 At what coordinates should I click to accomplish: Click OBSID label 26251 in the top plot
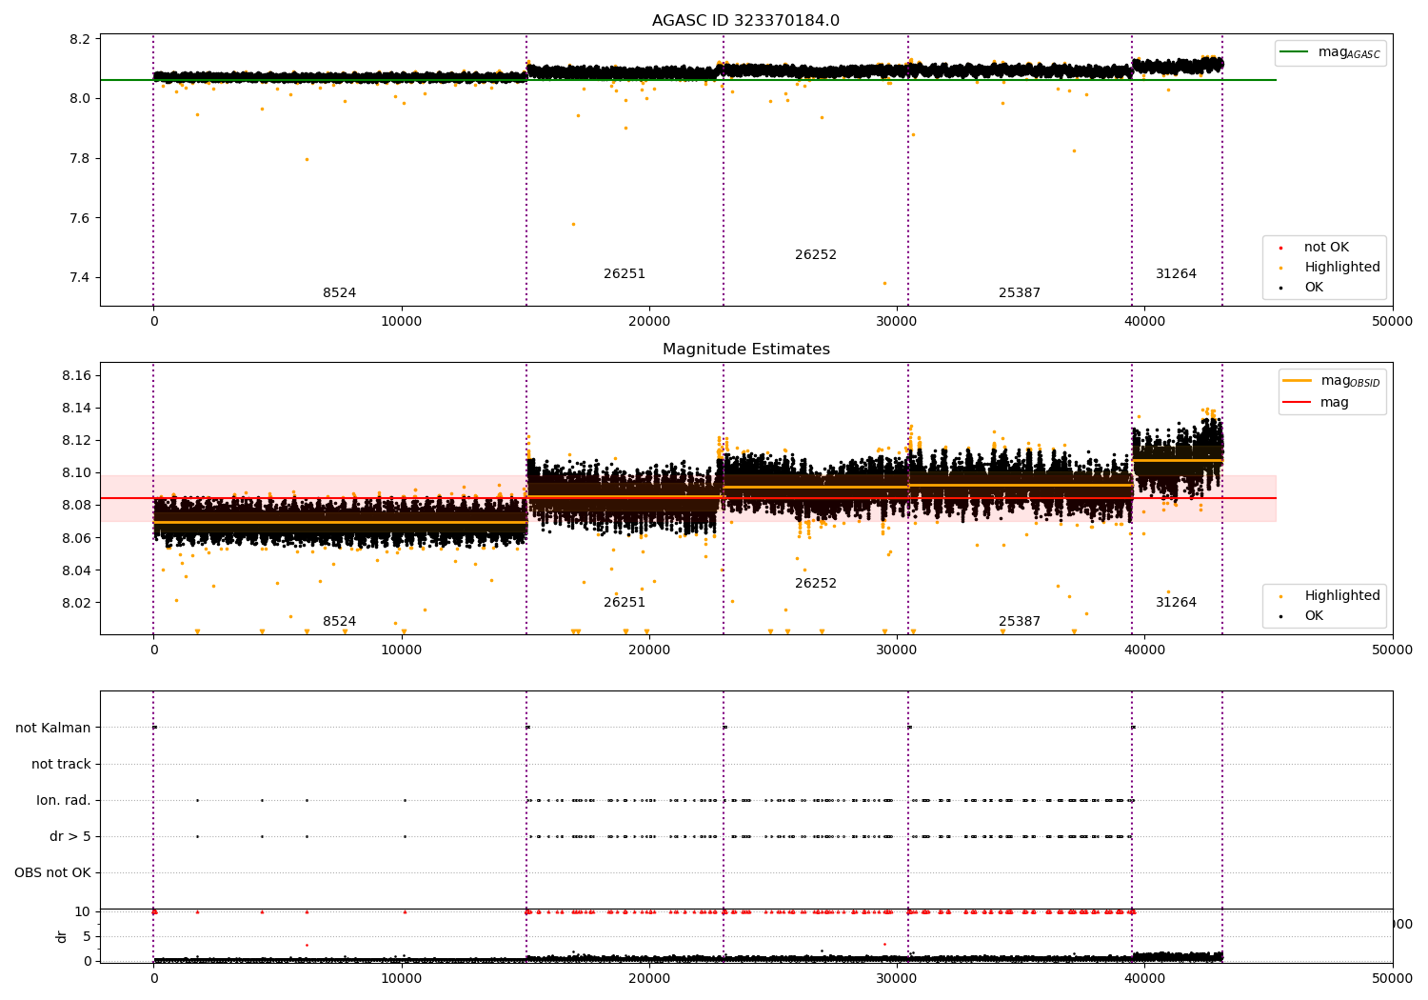[x=625, y=274]
